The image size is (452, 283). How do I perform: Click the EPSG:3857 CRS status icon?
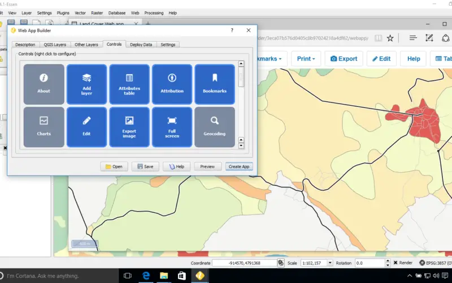[x=422, y=263]
